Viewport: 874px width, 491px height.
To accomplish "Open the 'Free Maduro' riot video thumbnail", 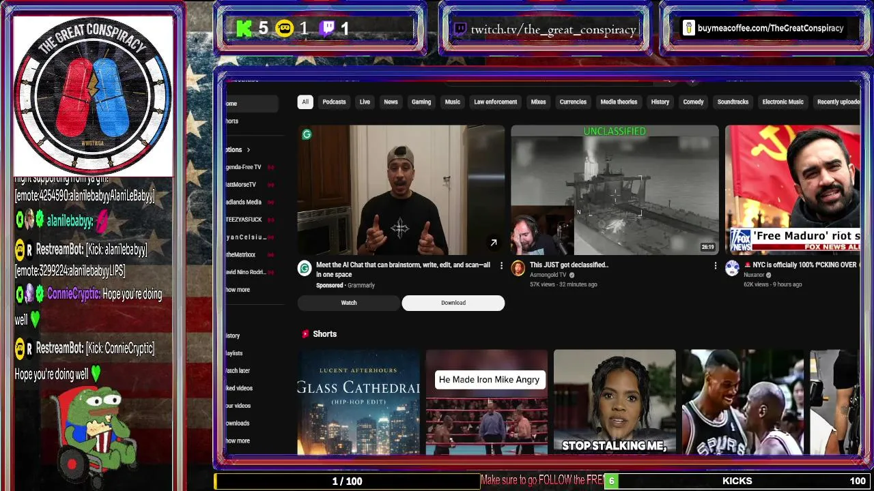I will 793,190.
